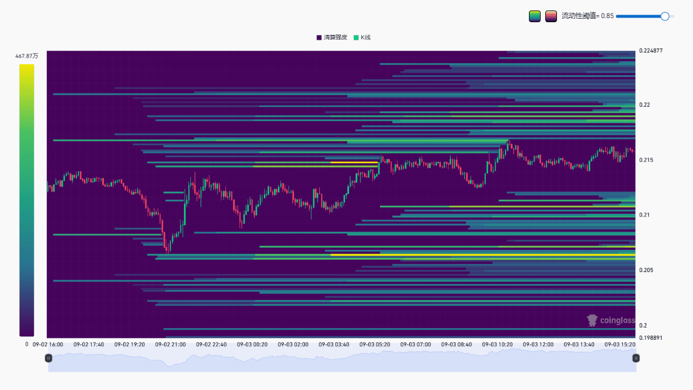The height and width of the screenshot is (390, 693).
Task: Click the 09-03 12:00 time axis label
Action: point(538,344)
